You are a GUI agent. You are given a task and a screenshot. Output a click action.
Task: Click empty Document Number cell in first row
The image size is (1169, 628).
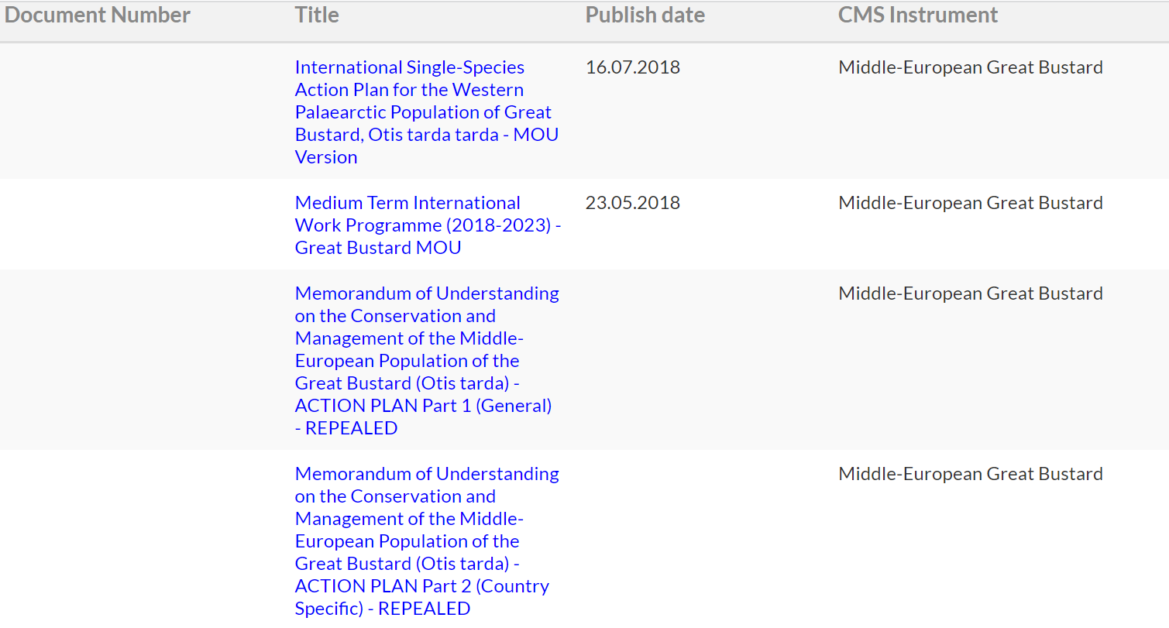point(145,112)
